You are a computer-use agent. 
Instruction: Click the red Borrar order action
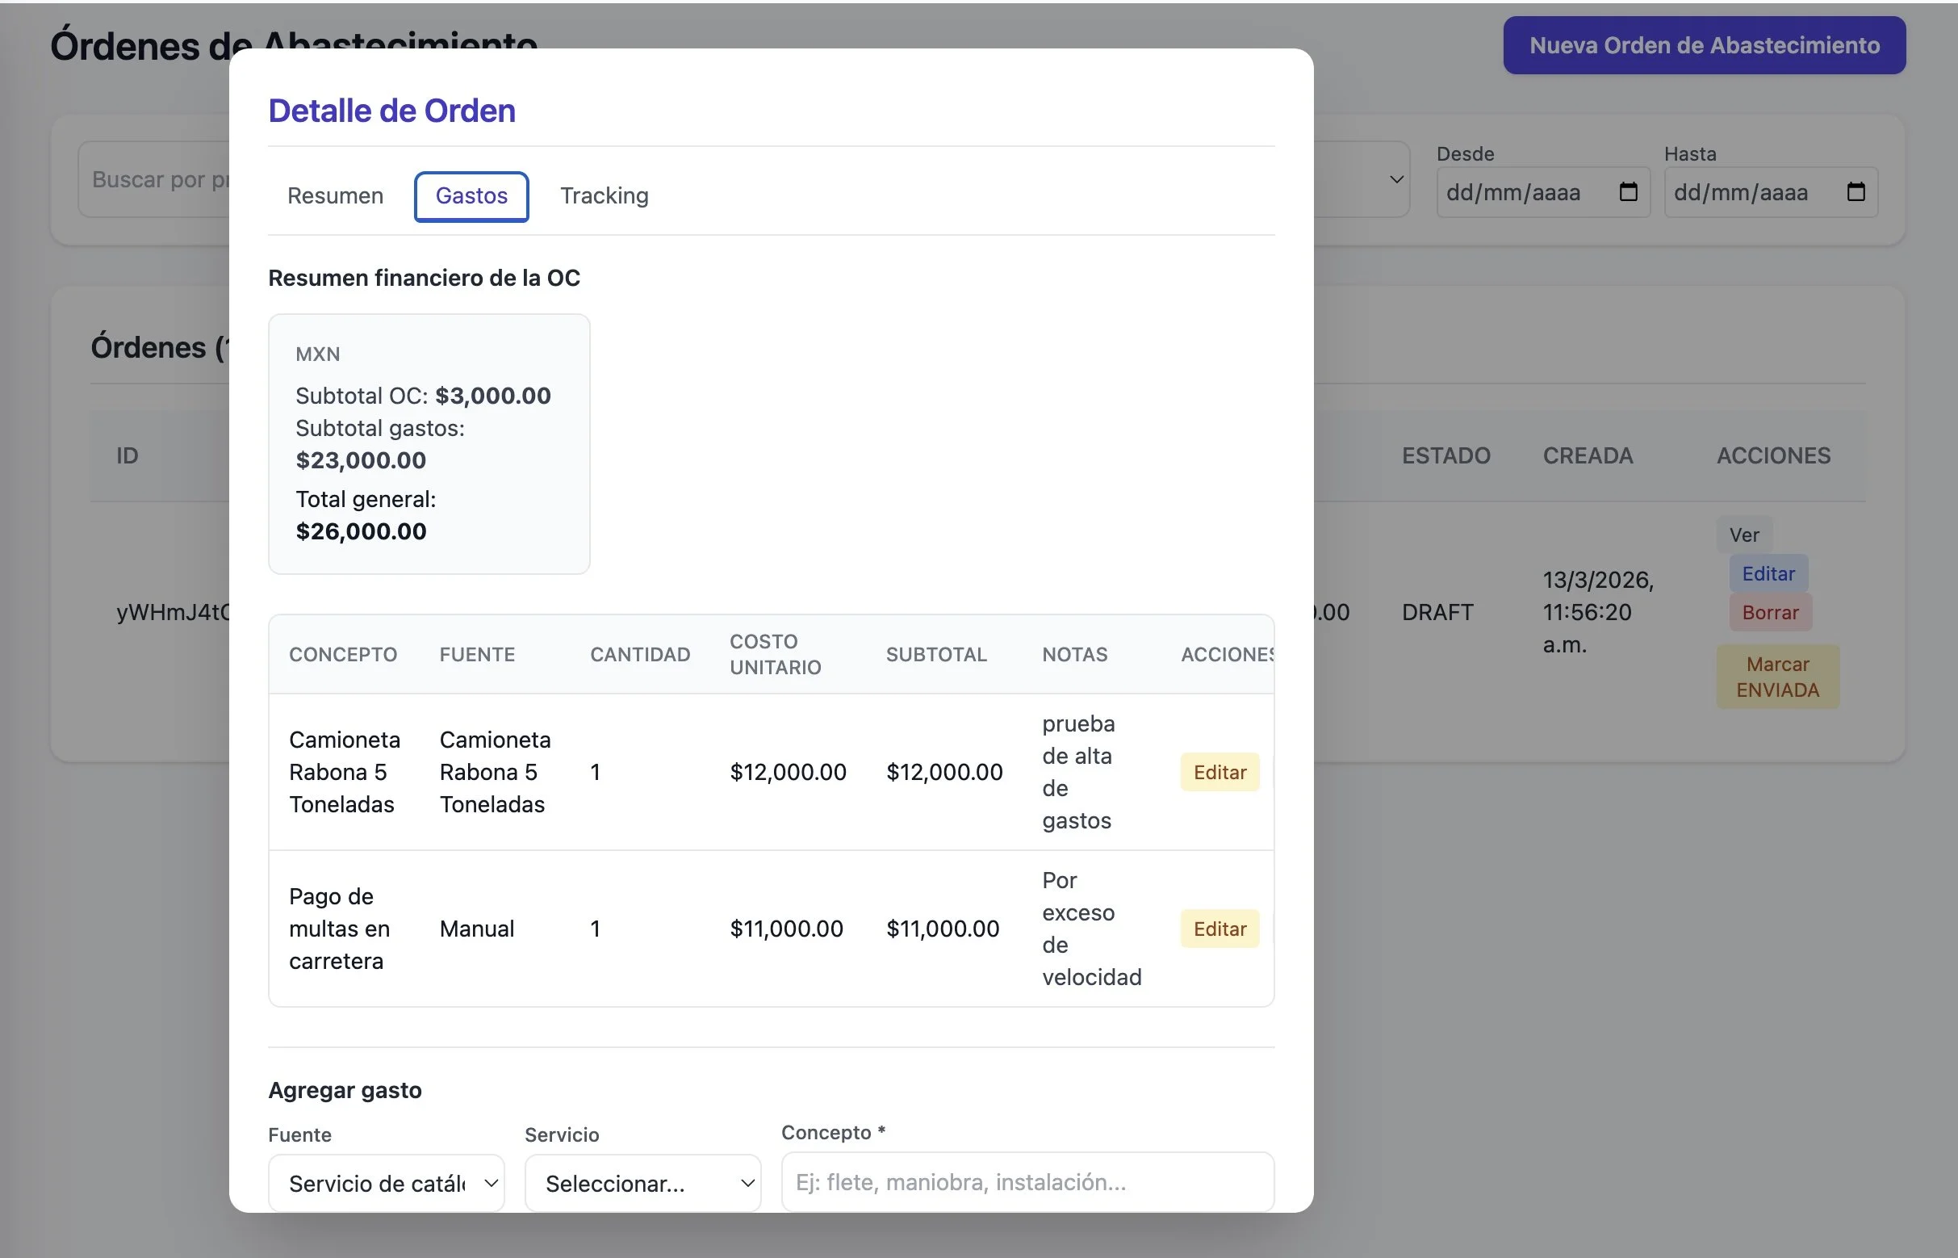tap(1769, 613)
